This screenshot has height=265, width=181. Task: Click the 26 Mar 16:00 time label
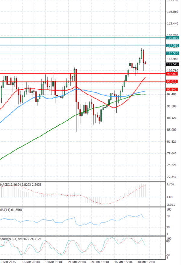[123, 262]
